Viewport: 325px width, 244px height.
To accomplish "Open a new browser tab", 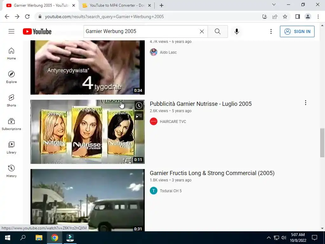I will click(162, 6).
